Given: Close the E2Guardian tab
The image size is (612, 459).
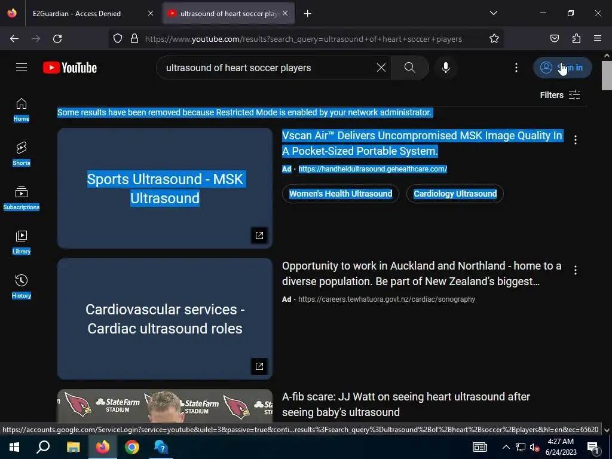Looking at the screenshot, I should [151, 14].
